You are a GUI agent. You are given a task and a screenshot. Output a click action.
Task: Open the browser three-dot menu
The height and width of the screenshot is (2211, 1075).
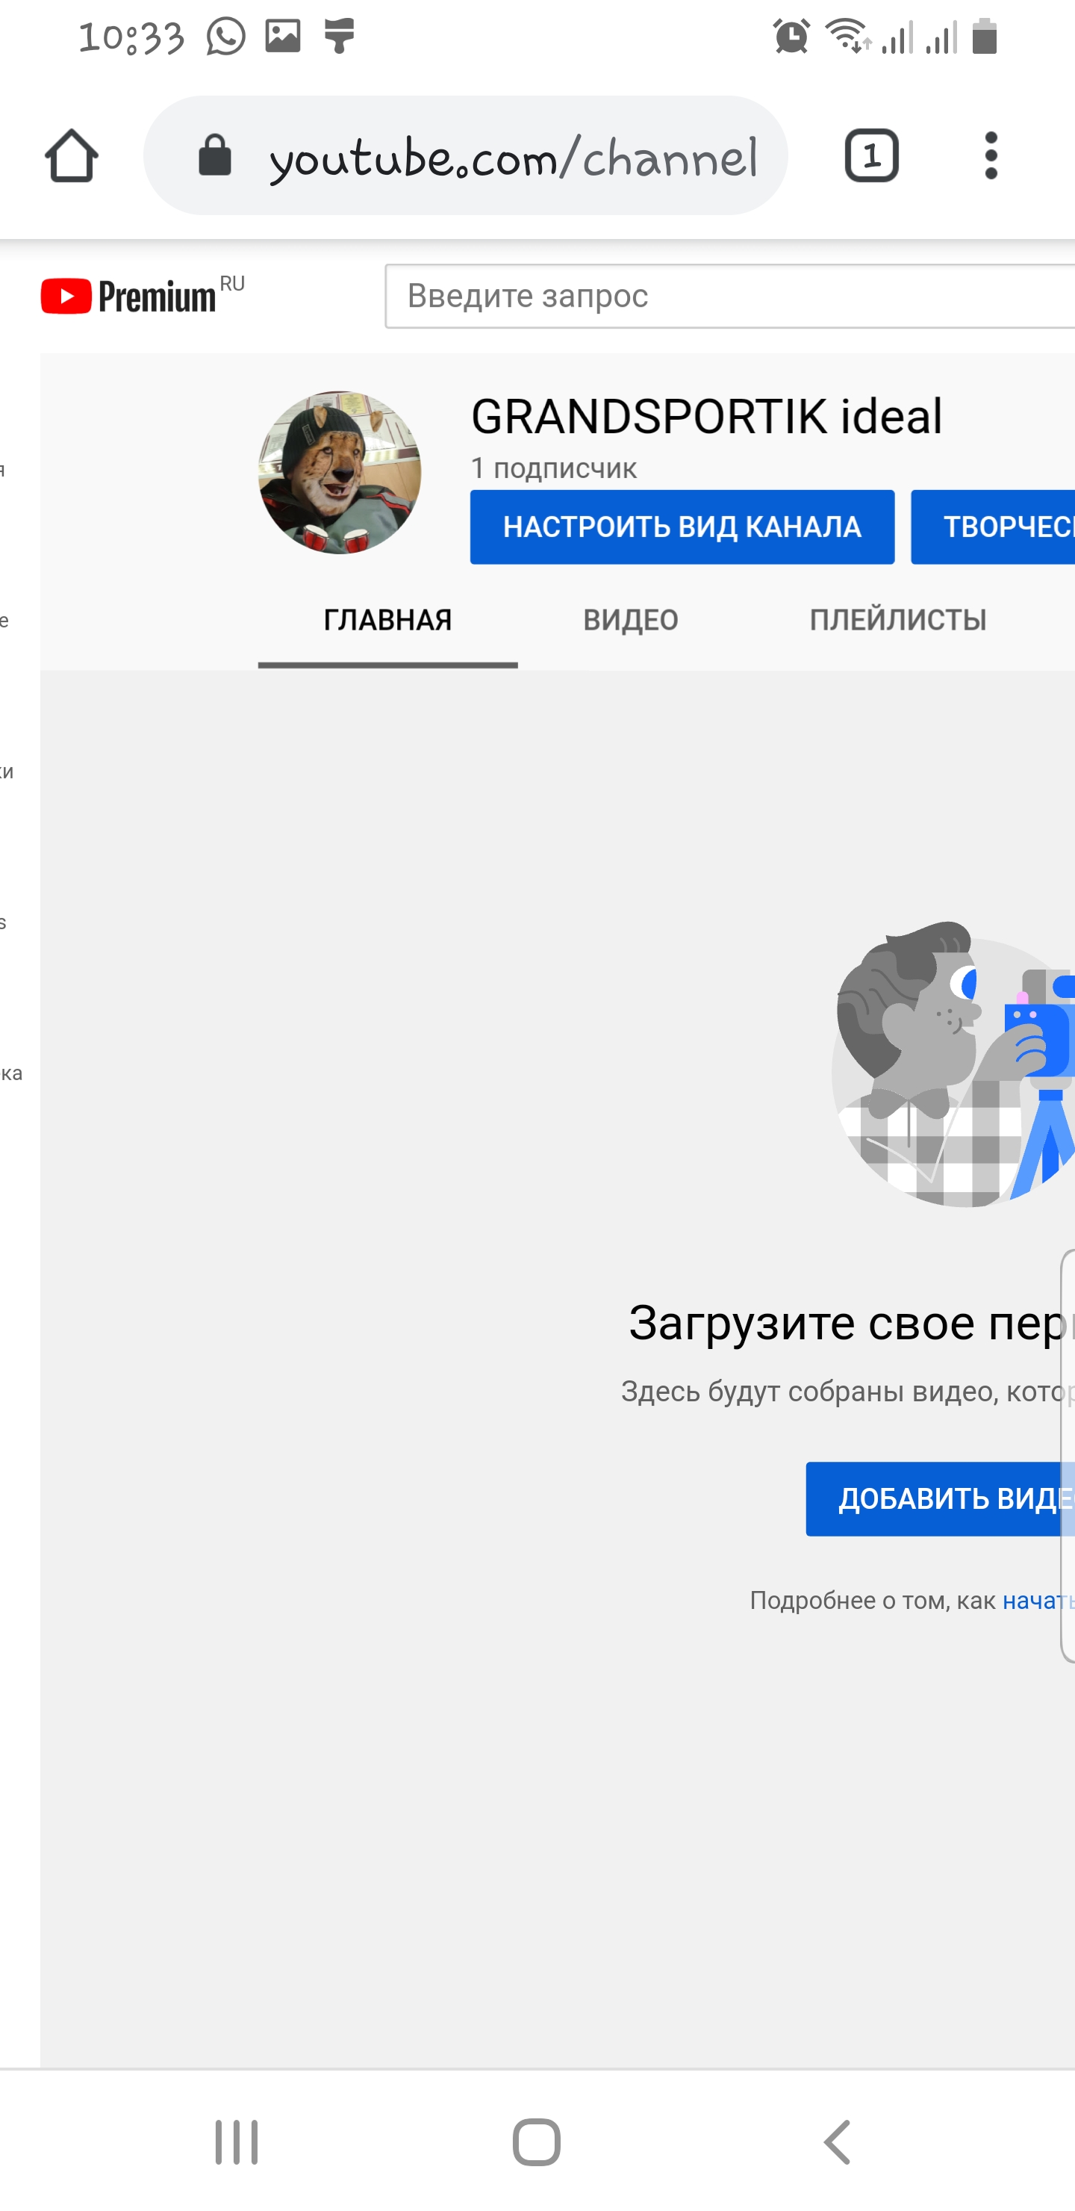pos(991,156)
